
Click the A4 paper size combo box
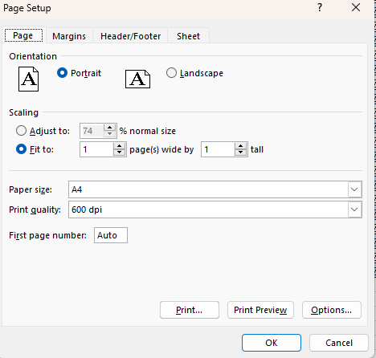coord(215,189)
